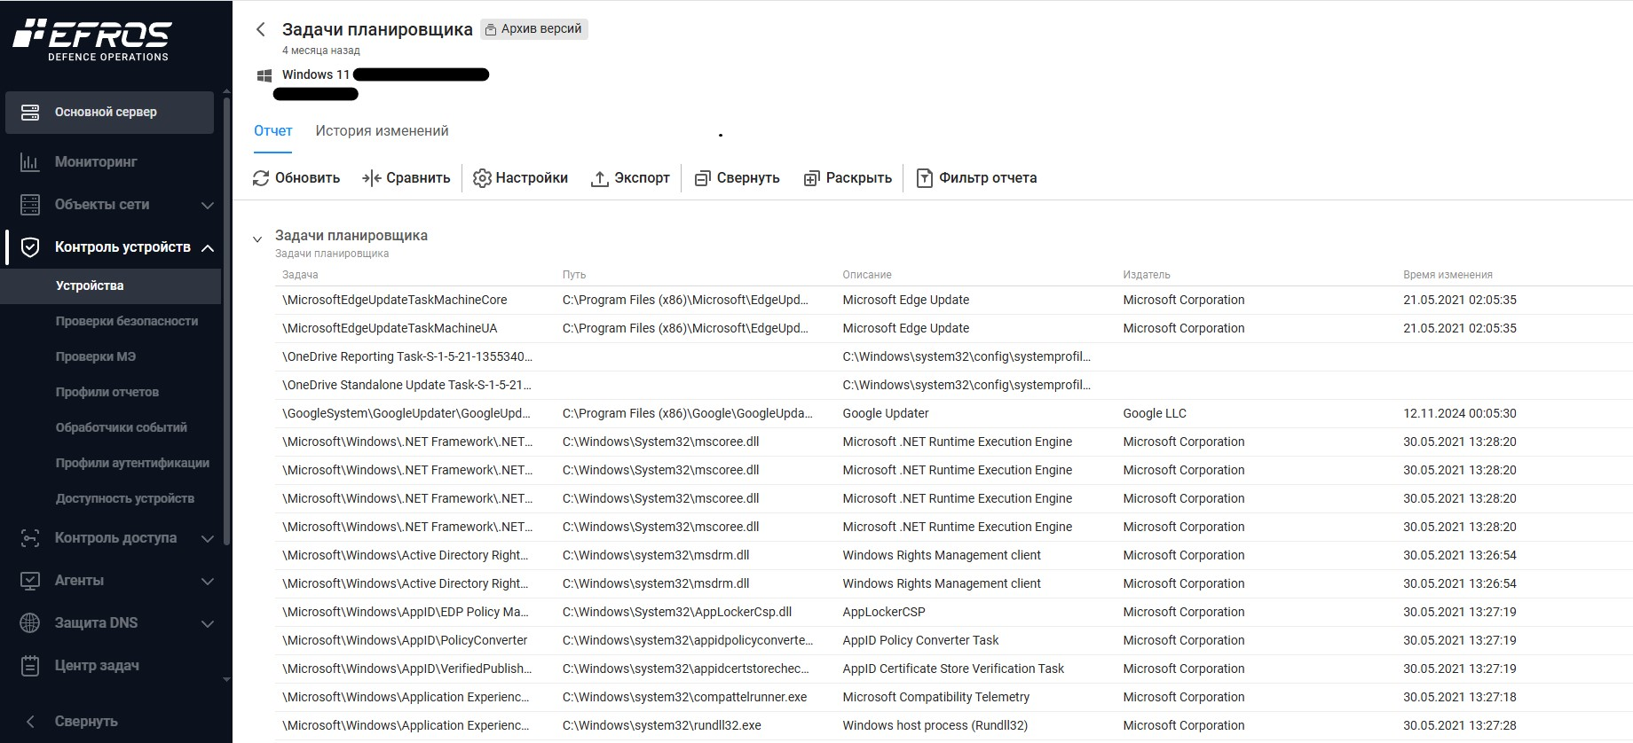The height and width of the screenshot is (743, 1633).
Task: Click the Издатель column header
Action: coord(1147,275)
